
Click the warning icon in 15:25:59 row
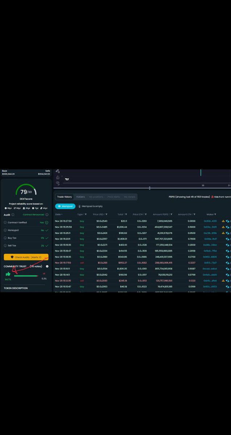tap(223, 227)
